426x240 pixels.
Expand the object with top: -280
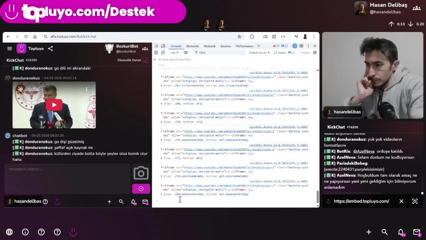point(162,104)
